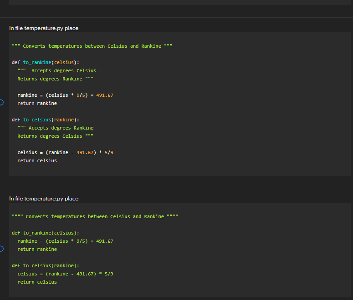Click the docstring line 'Returns degrees Rankine'
The width and height of the screenshot is (353, 300).
56,79
